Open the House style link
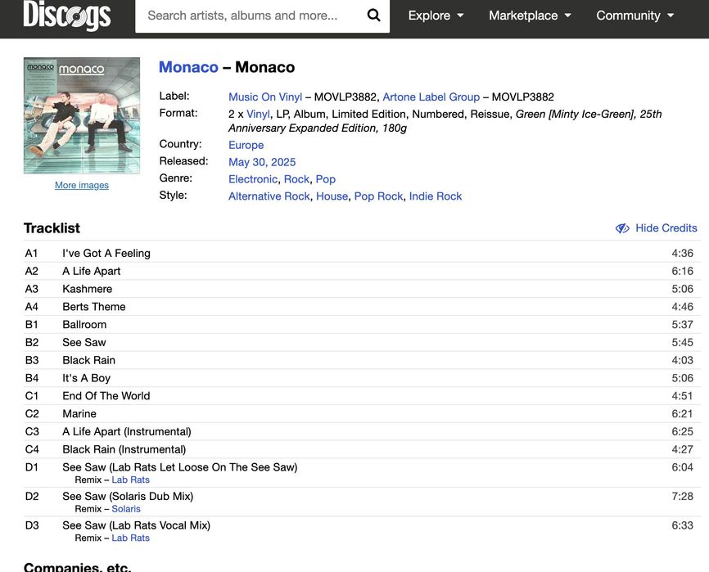This screenshot has width=709, height=572. (332, 196)
